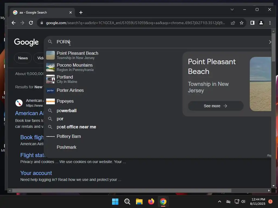Open the notification badge in the tray

pyautogui.click(x=270, y=201)
